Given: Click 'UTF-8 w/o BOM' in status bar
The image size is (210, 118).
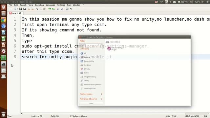Looking at the screenshot, I should pos(192,116).
